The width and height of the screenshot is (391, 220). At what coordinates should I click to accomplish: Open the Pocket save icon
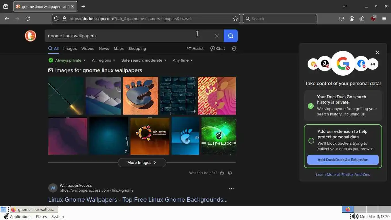click(x=342, y=19)
